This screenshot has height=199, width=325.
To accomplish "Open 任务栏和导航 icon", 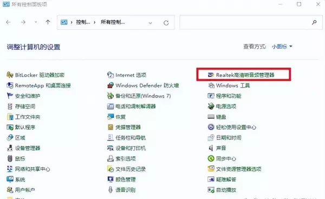I will [110, 137].
